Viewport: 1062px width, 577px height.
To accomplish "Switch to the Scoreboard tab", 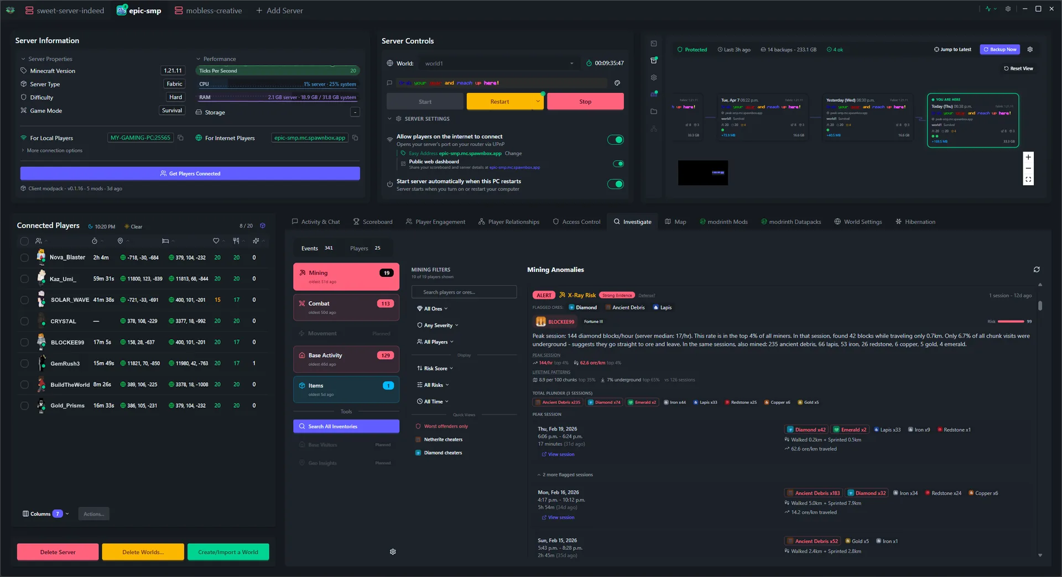I will (x=373, y=222).
